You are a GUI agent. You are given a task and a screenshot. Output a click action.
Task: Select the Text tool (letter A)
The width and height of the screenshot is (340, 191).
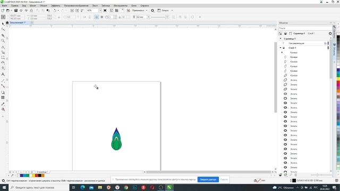pos(3,74)
